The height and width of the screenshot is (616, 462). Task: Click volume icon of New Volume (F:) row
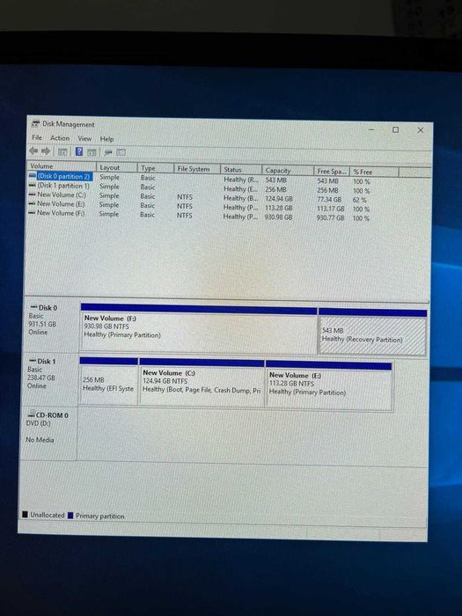click(32, 213)
